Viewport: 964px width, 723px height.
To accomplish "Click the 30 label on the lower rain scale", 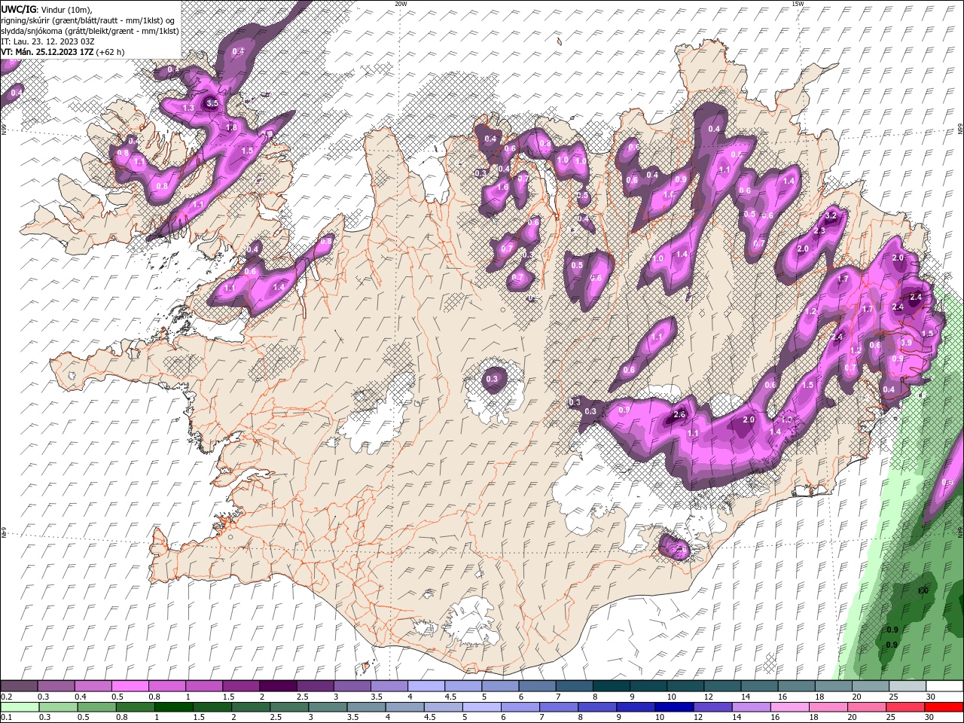I will click(931, 717).
